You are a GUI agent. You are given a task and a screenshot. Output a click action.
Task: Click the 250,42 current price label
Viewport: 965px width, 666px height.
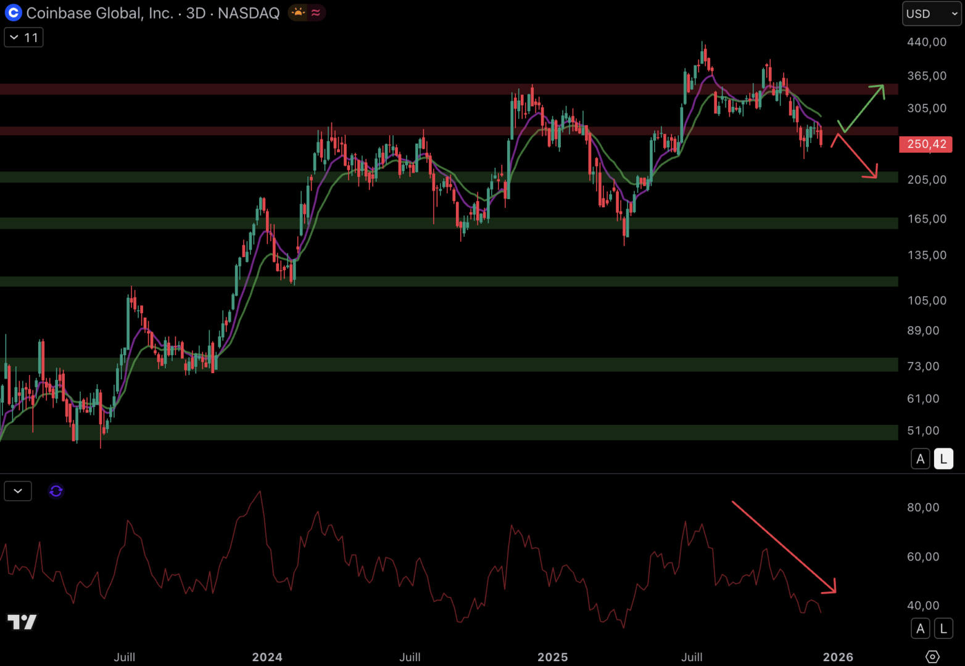[x=926, y=144]
